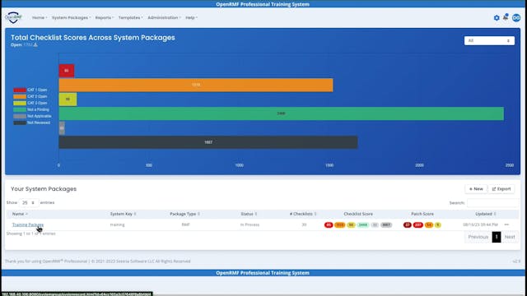
Task: Click the orange CAT 2 checklist score badge
Action: click(340, 224)
